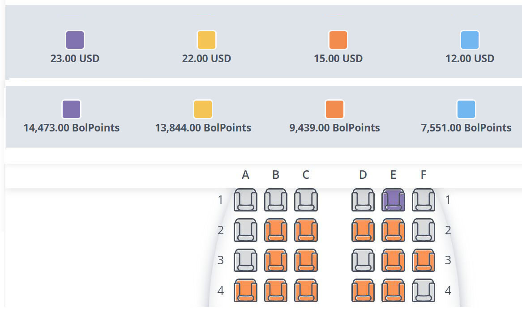The image size is (522, 317).
Task: Click the yellow 22.00 USD swatch
Action: pyautogui.click(x=206, y=40)
